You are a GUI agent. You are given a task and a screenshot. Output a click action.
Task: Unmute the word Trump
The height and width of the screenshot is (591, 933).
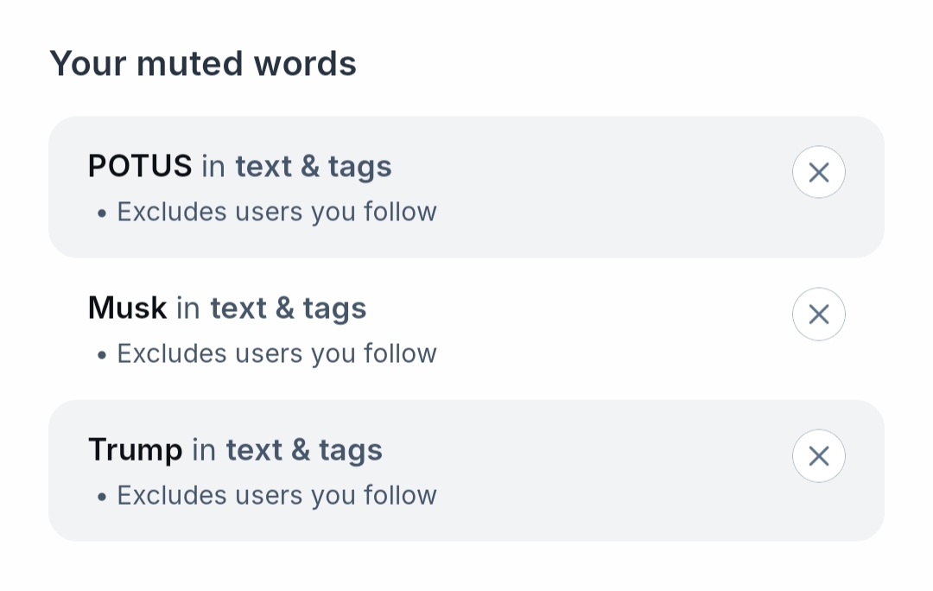[x=818, y=455]
